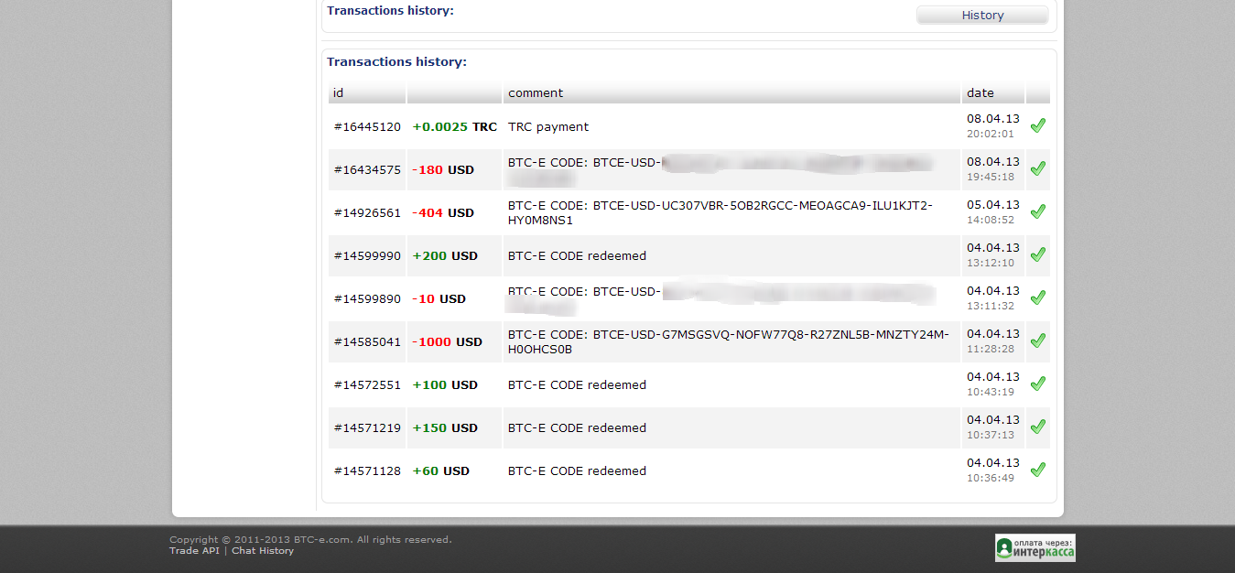Open the Trade API link
This screenshot has height=573, width=1235.
coord(194,551)
